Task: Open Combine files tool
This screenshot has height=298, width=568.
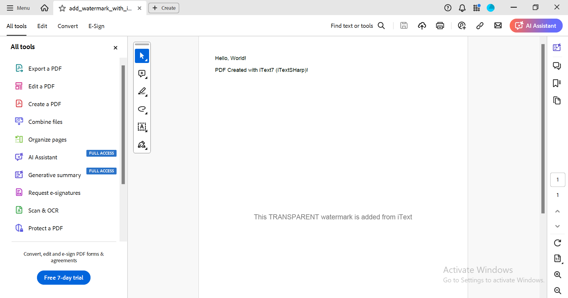Action: pos(39,122)
